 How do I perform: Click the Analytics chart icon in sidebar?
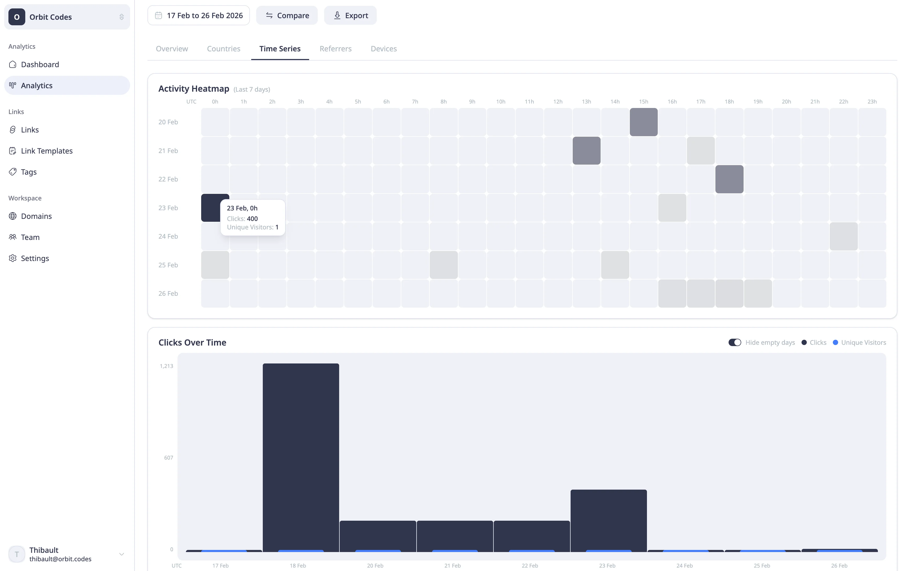coord(12,85)
